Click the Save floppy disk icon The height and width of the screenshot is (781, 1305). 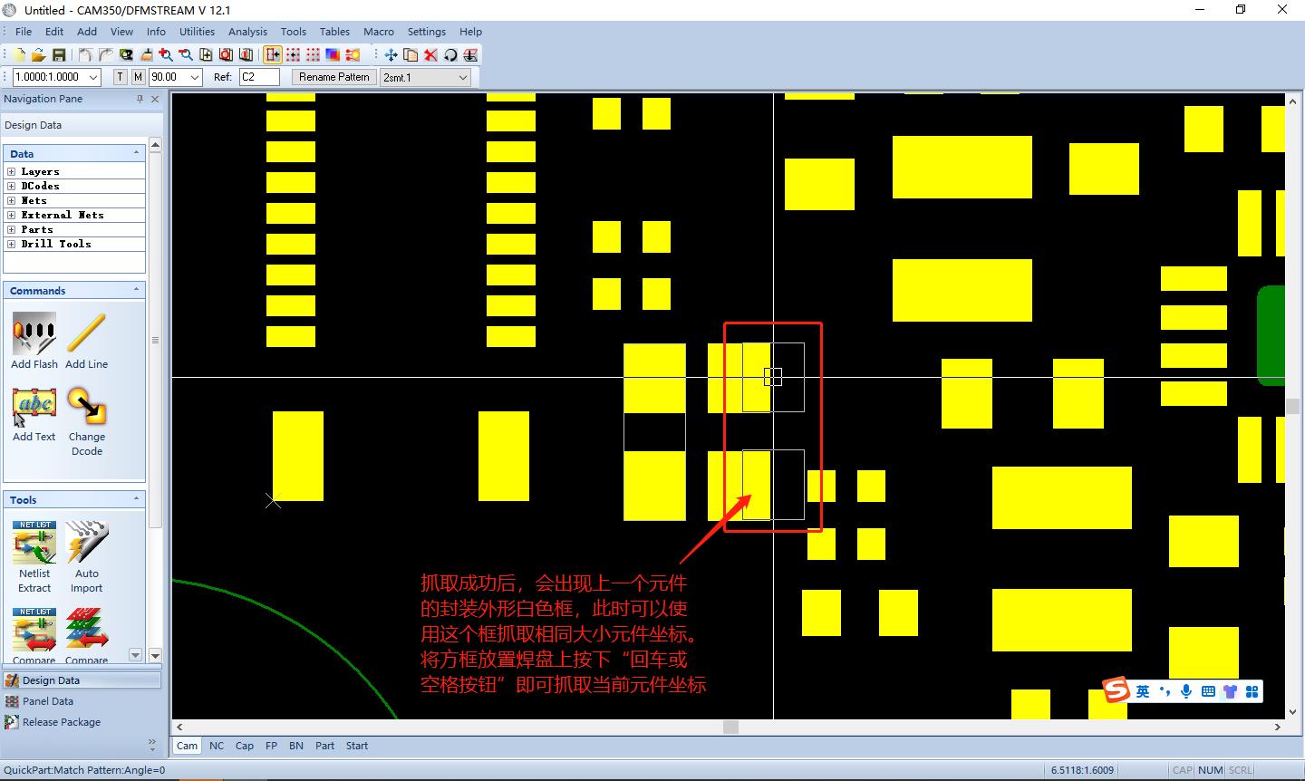(x=59, y=55)
